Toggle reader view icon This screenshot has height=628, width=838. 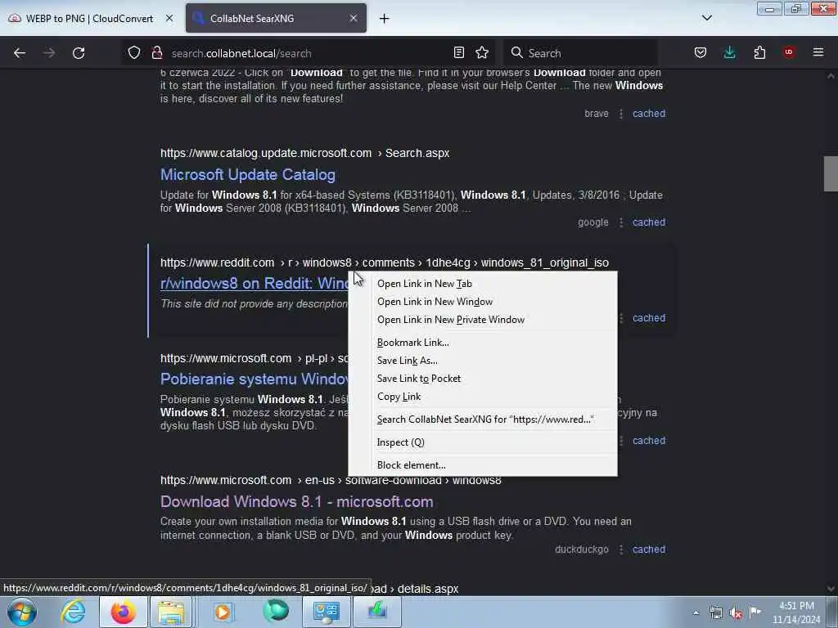point(458,53)
